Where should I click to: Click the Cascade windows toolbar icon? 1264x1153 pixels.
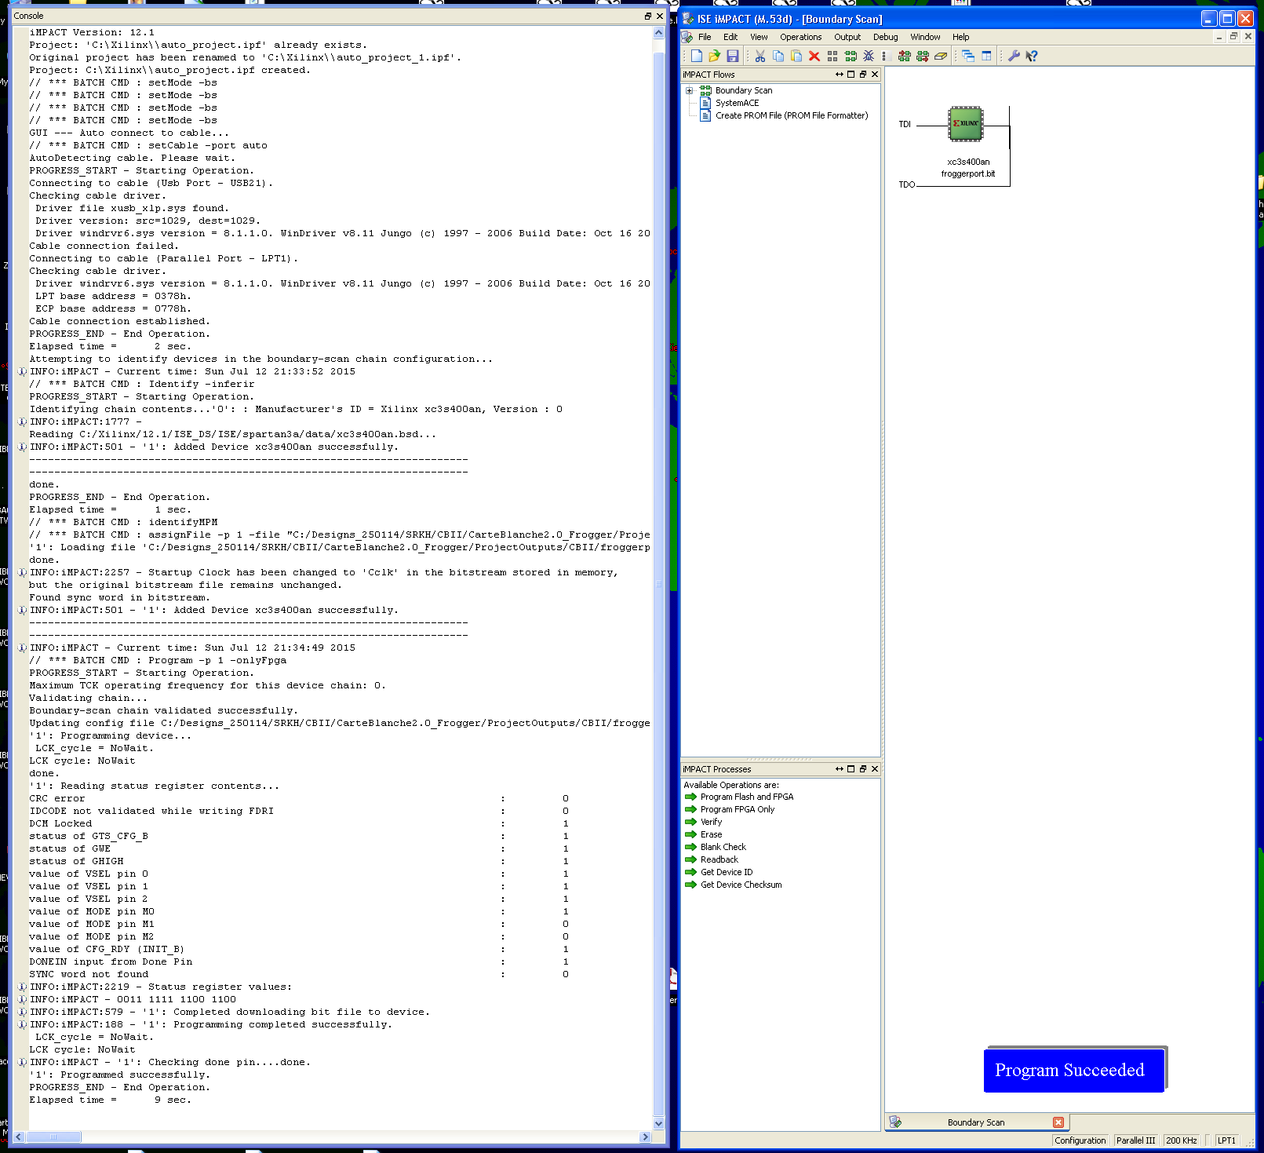[x=968, y=56]
